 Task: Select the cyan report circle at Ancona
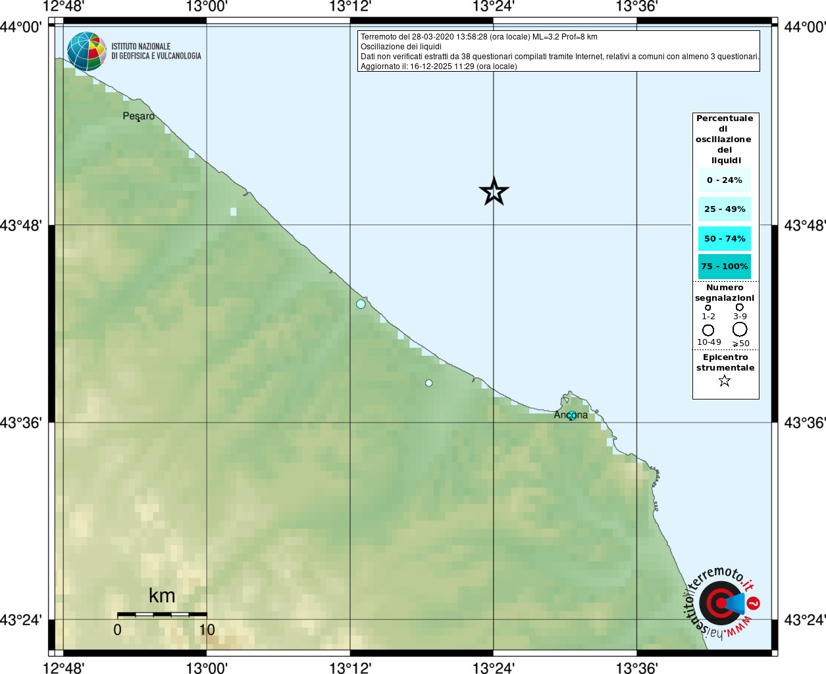pos(572,415)
